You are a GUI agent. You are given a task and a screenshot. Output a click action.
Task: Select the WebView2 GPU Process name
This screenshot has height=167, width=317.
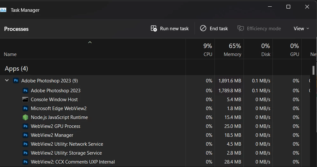[x=56, y=126]
